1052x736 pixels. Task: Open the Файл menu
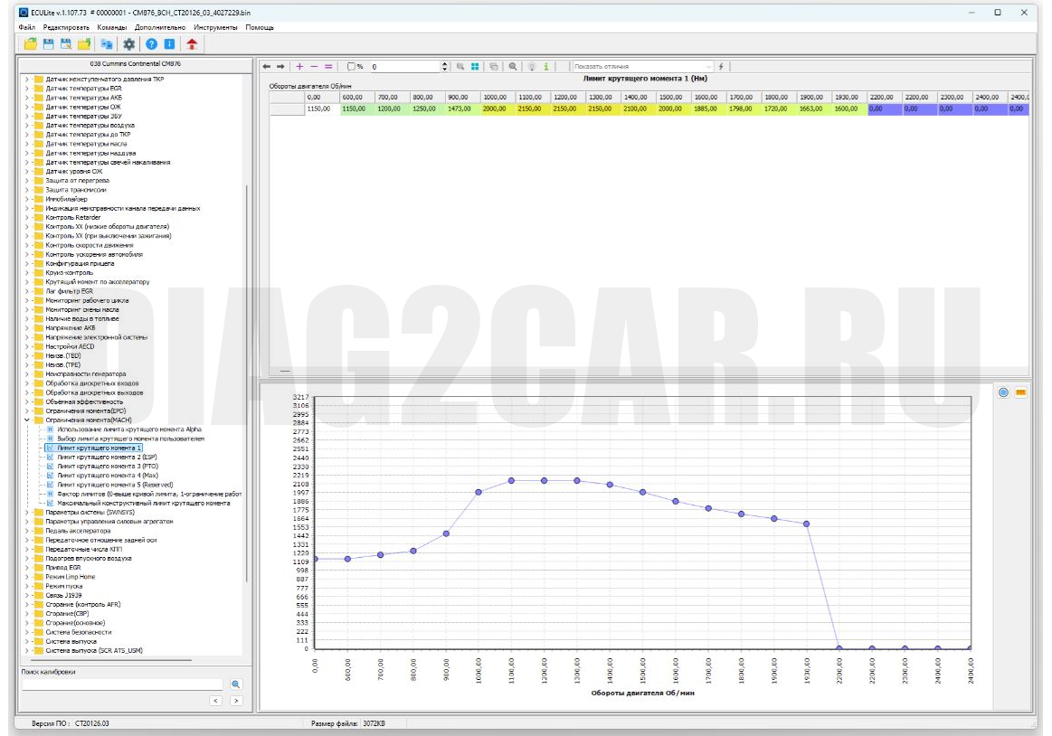click(x=27, y=27)
